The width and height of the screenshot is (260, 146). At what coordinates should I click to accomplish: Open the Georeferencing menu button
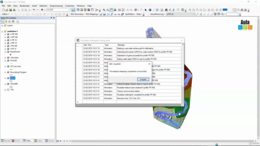(157, 14)
